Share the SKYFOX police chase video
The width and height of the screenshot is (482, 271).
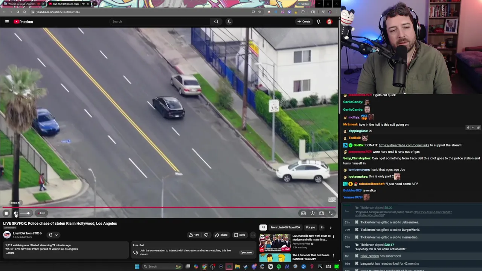[x=221, y=235]
